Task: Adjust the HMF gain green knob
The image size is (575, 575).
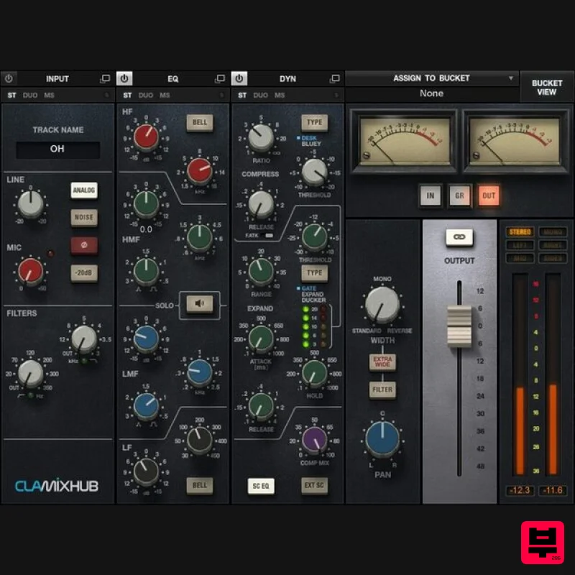Action: tap(146, 203)
